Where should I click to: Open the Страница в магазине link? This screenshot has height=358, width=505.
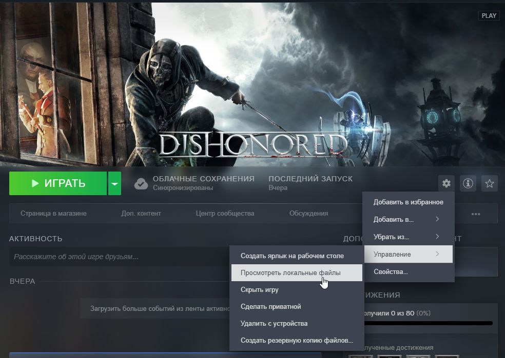tap(53, 214)
